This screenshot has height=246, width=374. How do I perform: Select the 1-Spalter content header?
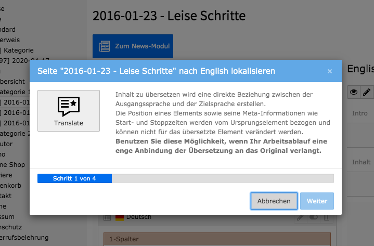(217, 239)
